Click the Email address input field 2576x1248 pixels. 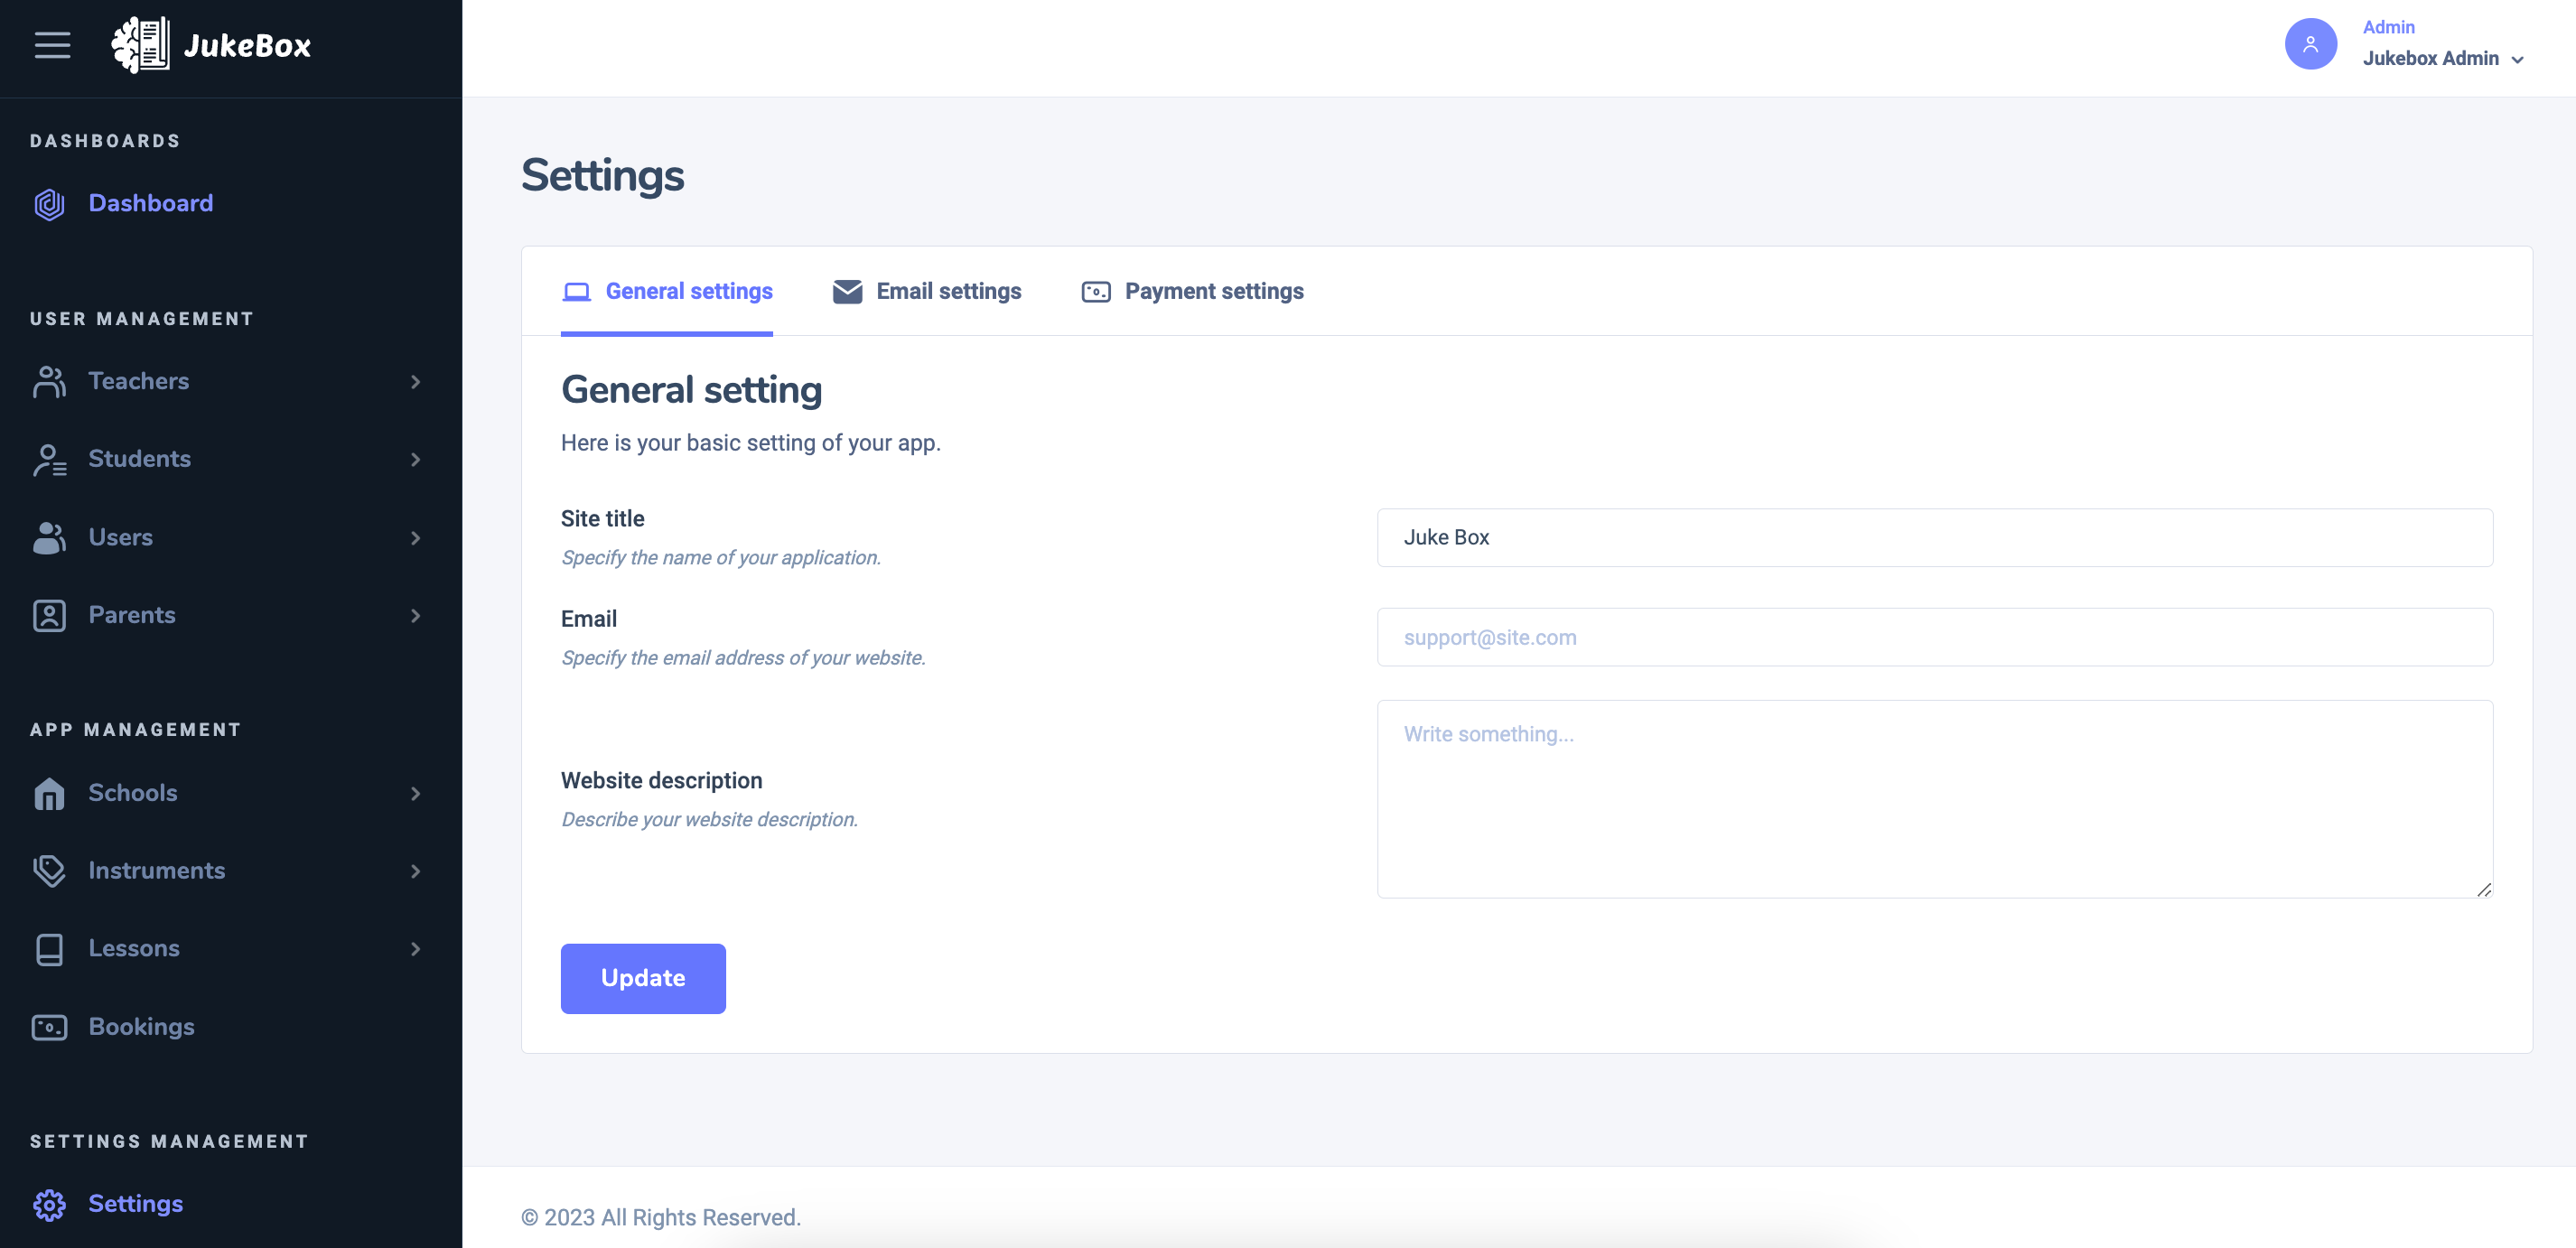(x=1936, y=636)
